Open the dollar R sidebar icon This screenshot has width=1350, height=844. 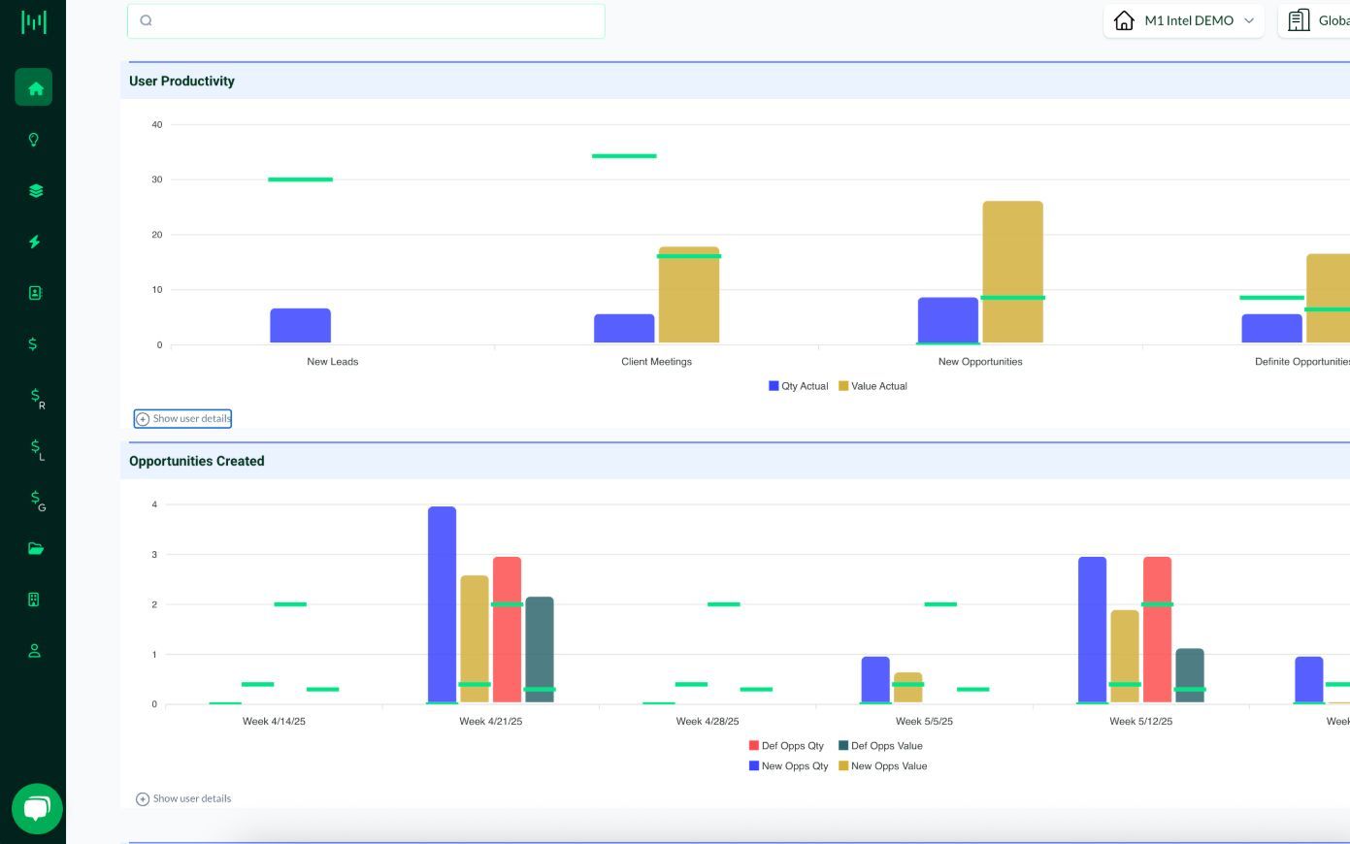coord(37,397)
